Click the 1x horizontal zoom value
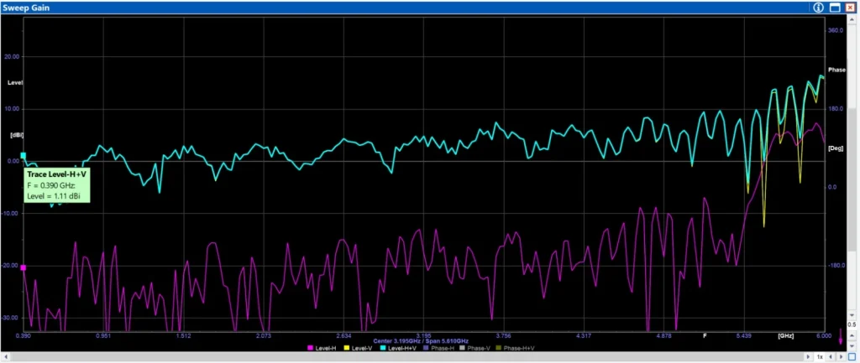Screen dimensions: 860x363 tap(820, 356)
